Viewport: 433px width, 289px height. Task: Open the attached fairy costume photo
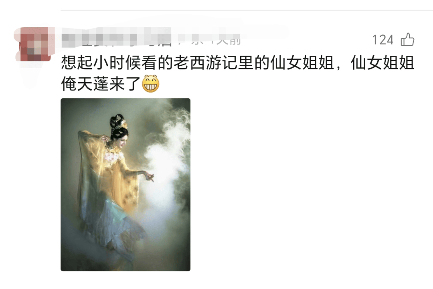click(x=125, y=184)
